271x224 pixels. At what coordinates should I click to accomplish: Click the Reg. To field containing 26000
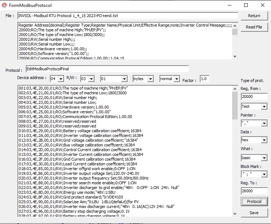point(254,191)
